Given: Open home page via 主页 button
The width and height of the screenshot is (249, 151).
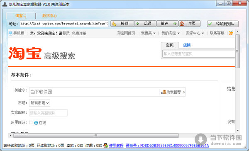Looking at the screenshot, I should click(x=190, y=24).
